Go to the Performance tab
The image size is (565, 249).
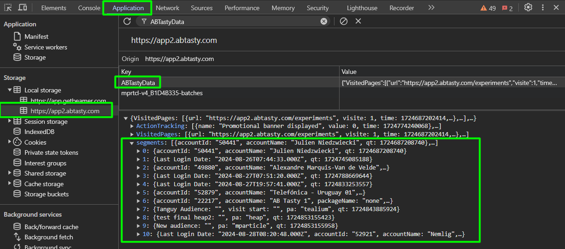pos(242,8)
